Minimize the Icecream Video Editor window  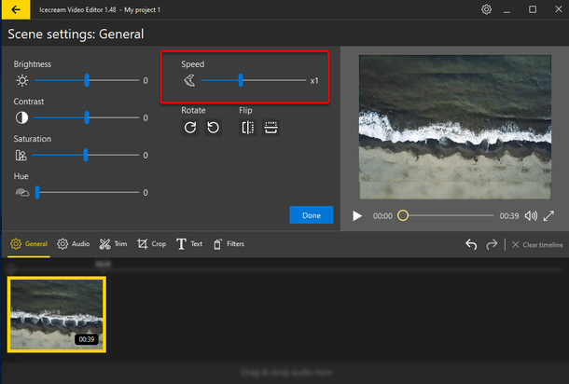pyautogui.click(x=507, y=10)
